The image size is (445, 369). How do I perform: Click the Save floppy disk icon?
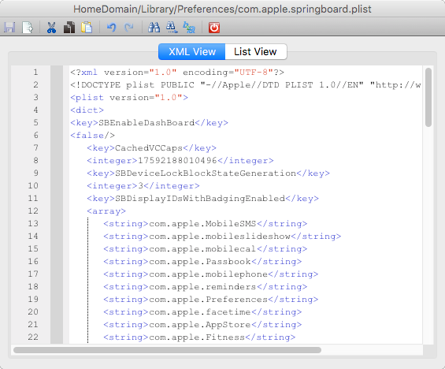tap(9, 28)
